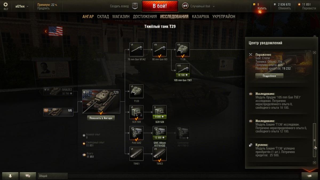Viewport: 320px width, 180px height.
Task: Select the T84E1 tracks icon
Action: pyautogui.click(x=137, y=154)
